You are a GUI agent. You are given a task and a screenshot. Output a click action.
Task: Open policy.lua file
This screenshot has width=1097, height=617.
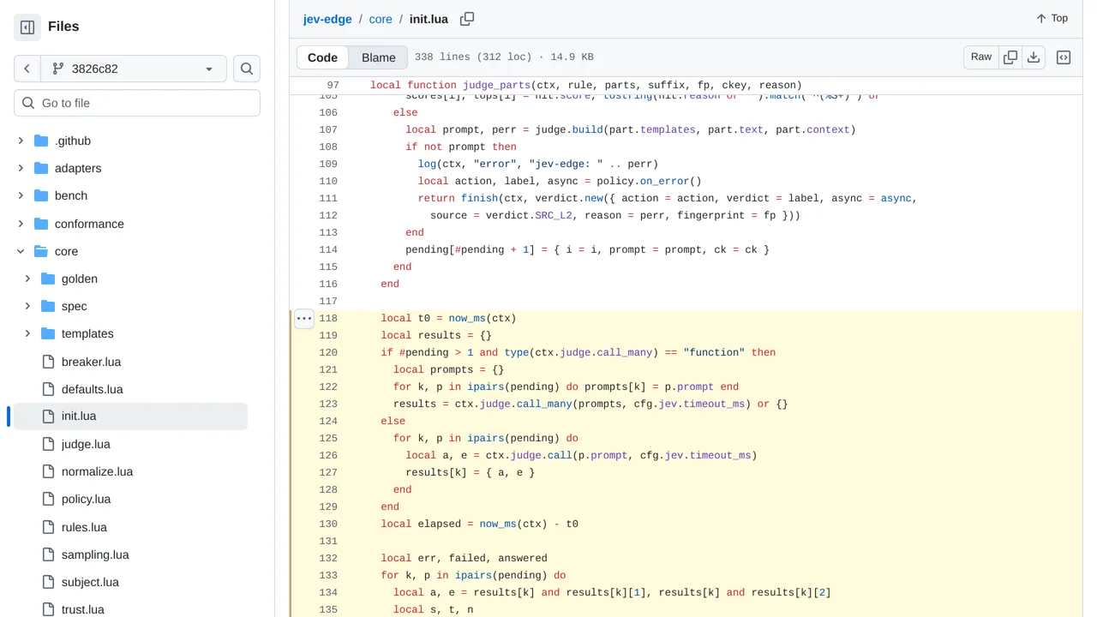87,499
